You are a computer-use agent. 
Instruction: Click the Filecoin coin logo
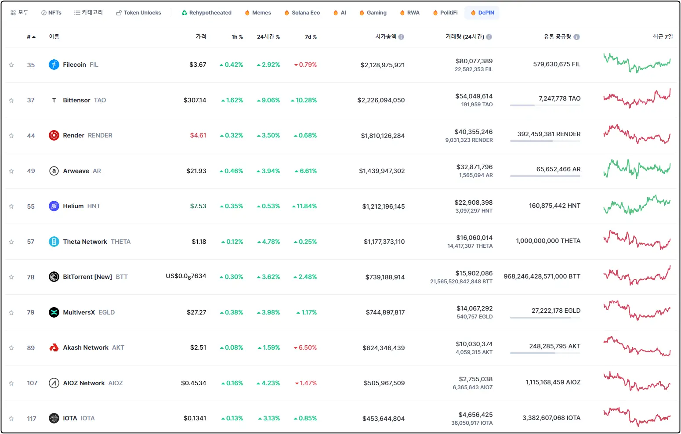point(54,65)
